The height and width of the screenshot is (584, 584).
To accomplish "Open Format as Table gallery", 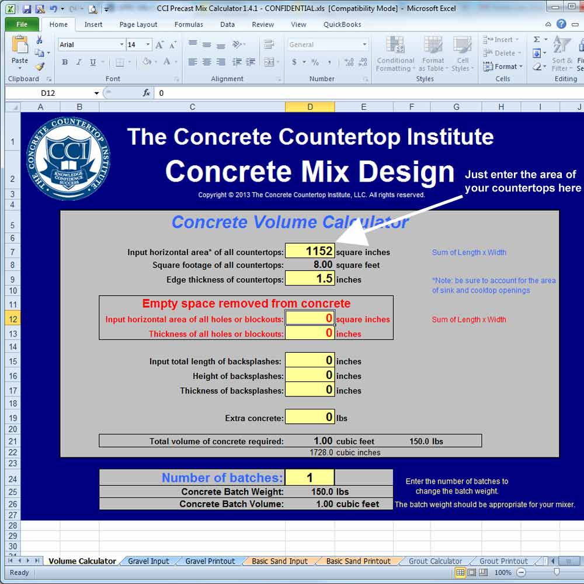I will pos(433,54).
